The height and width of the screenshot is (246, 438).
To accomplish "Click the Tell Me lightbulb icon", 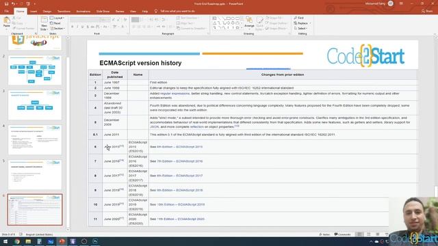I will coord(156,11).
